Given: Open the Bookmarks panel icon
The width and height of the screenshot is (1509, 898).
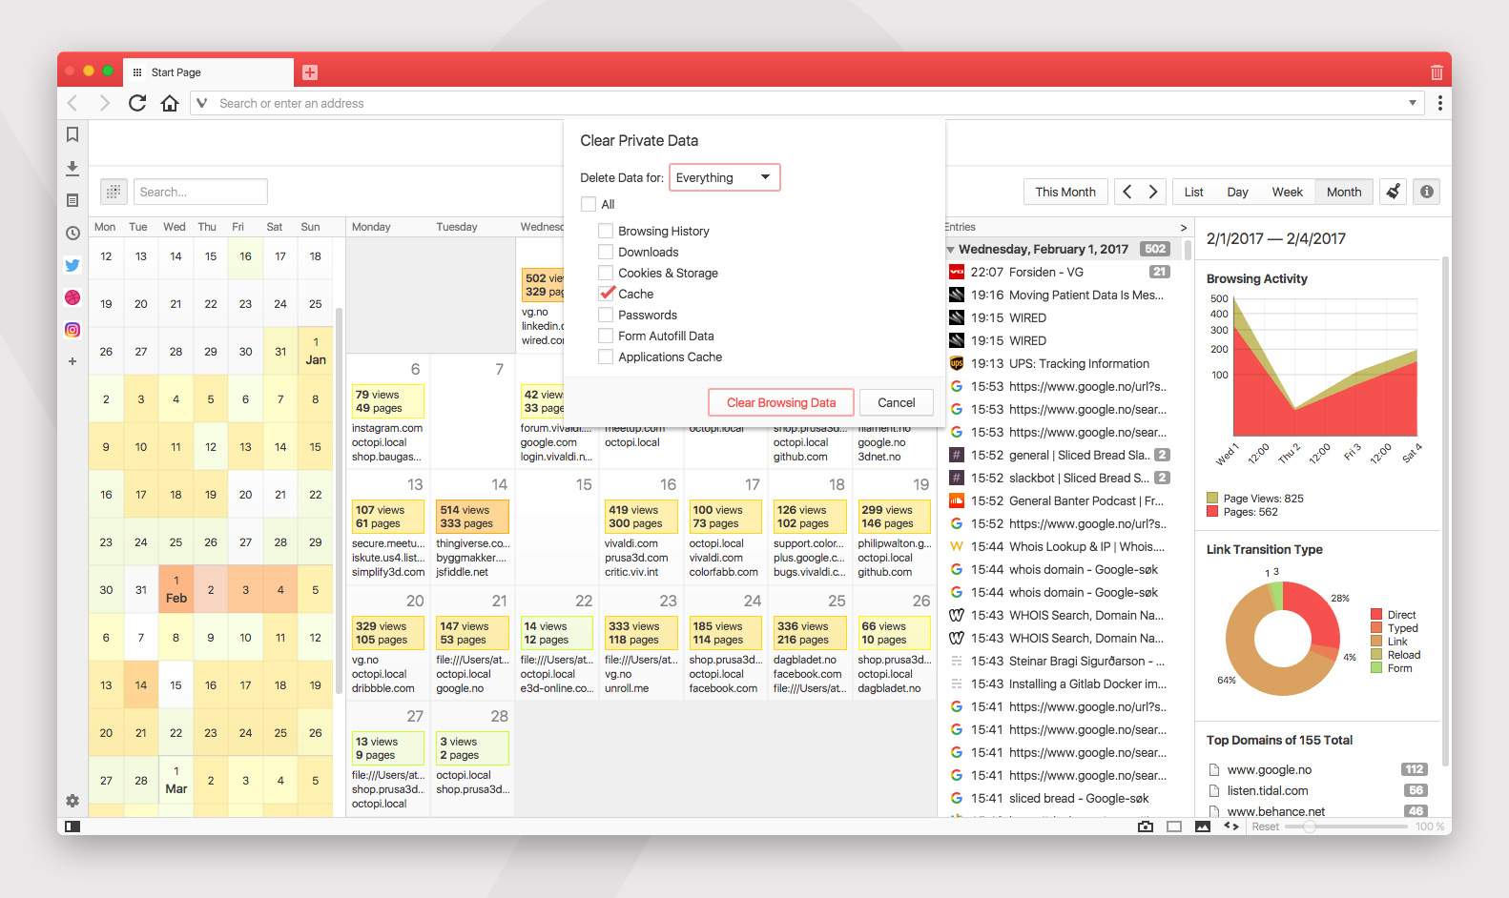Looking at the screenshot, I should [72, 135].
